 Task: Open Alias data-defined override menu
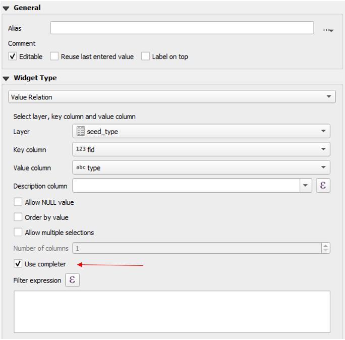pyautogui.click(x=328, y=30)
